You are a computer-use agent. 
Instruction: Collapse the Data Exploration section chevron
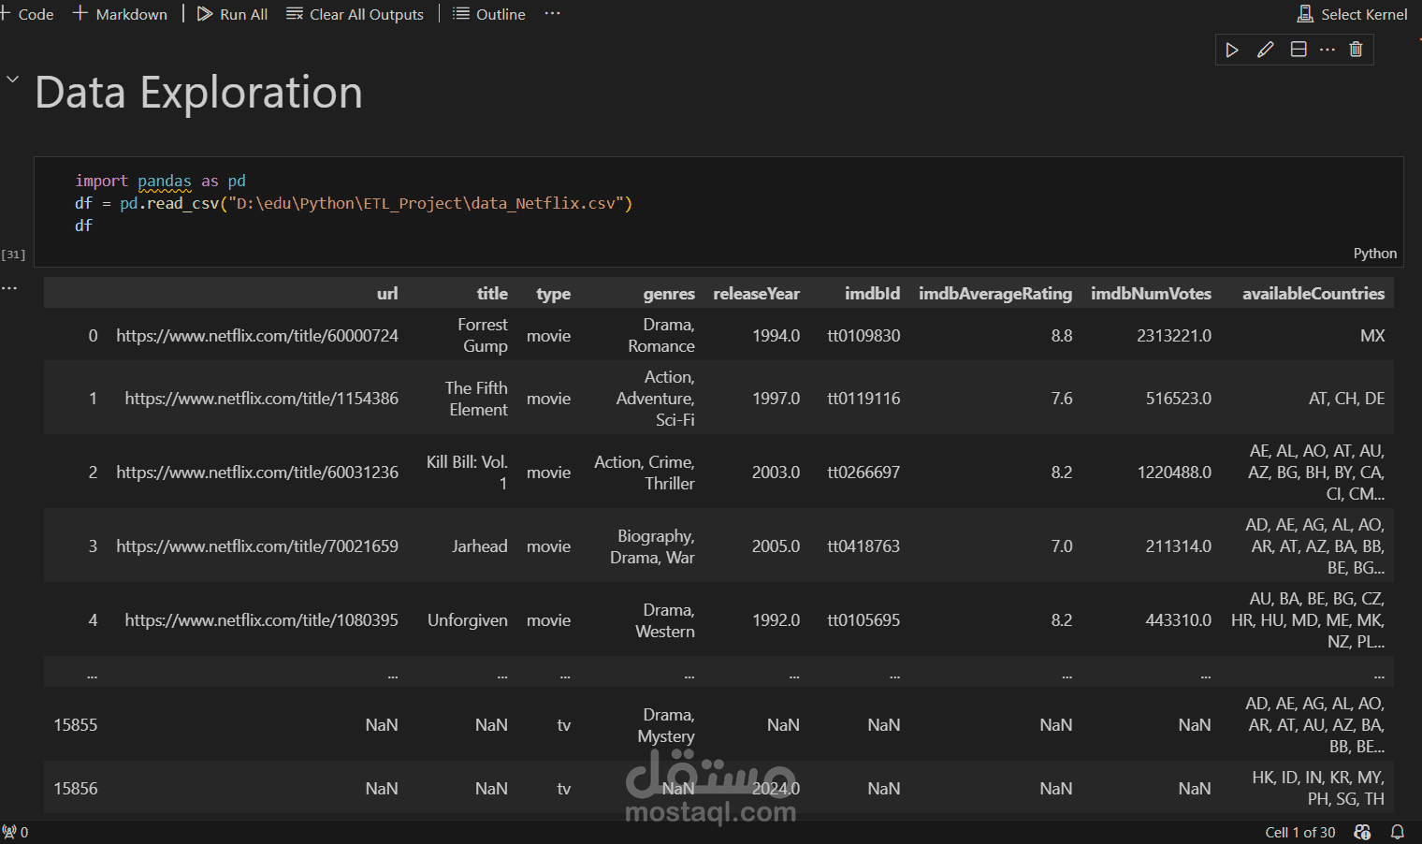13,80
